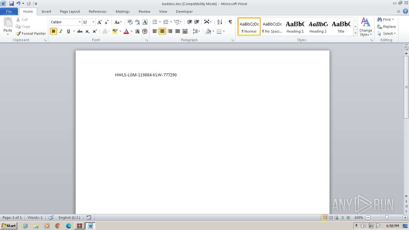Click the 100% zoom level indicator
This screenshot has height=230, width=409.
[x=359, y=218]
